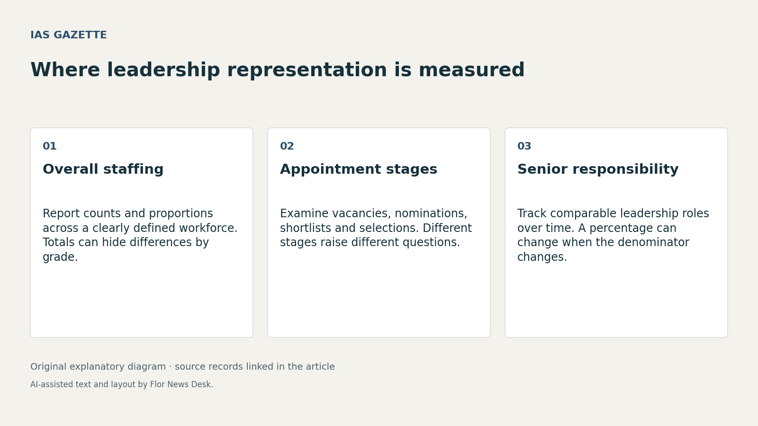
Task: Select the main headline about leadership representation
Action: click(278, 71)
